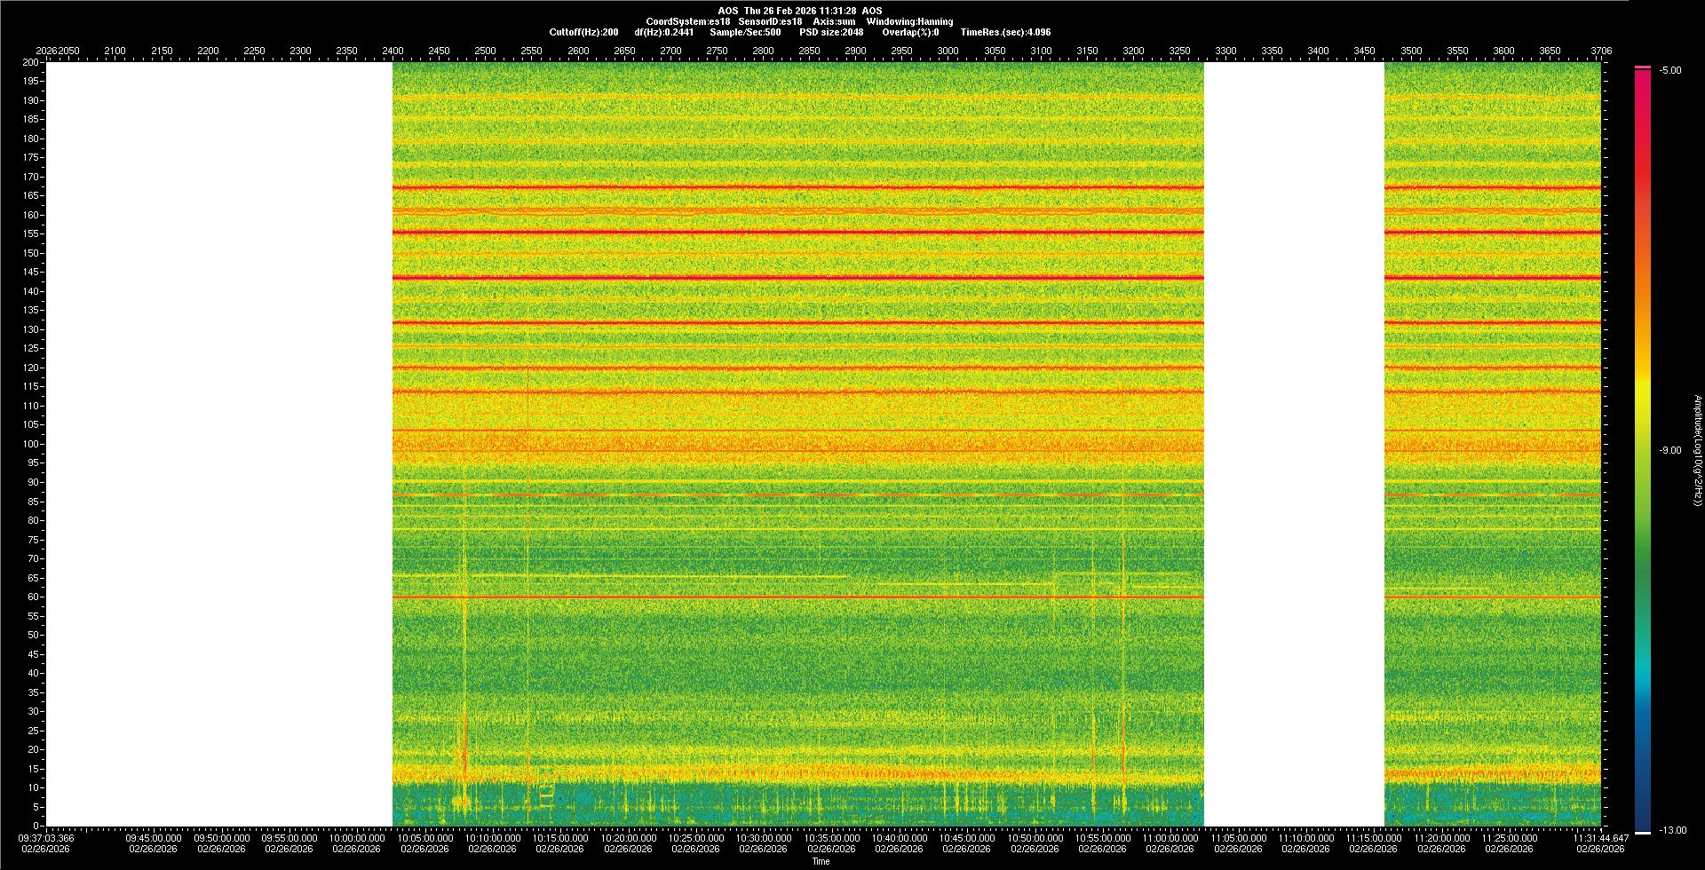Click the 11:31:44.647 end time label
The width and height of the screenshot is (1705, 870).
pyautogui.click(x=1600, y=838)
